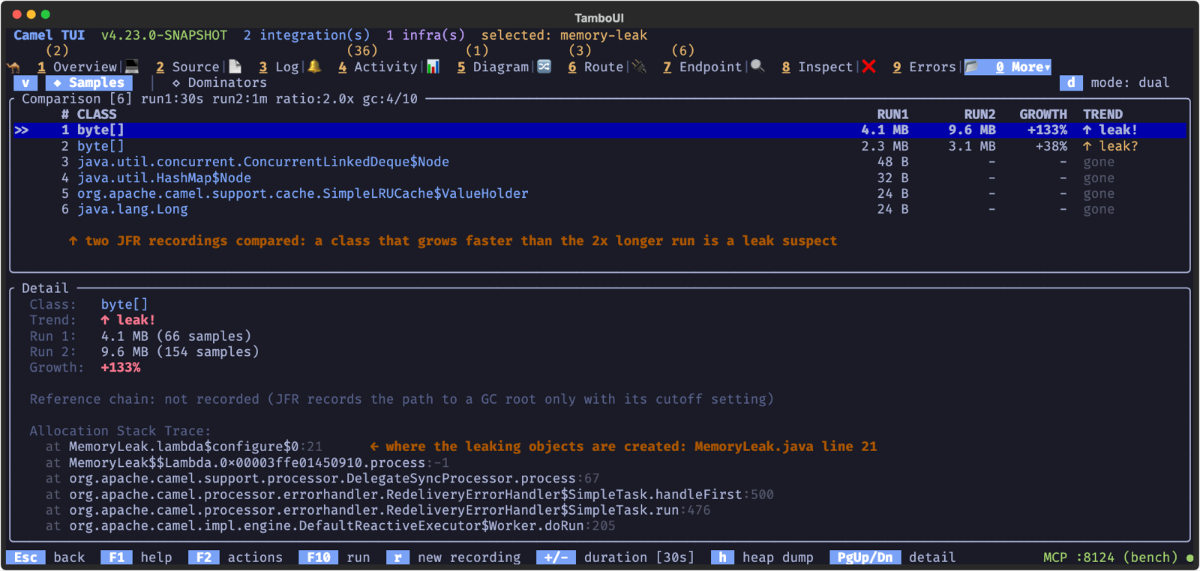Screen dimensions: 1200x571
Task: Click the MemoryLeak.lambda$configure$0 stack frame
Action: [184, 447]
